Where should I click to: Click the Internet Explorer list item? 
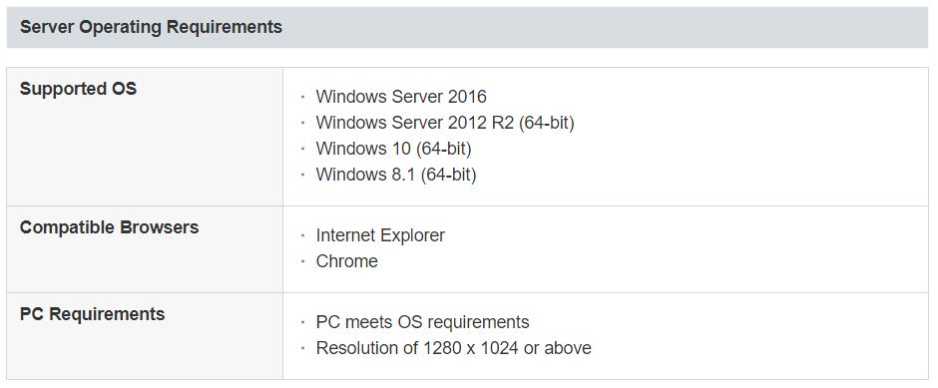coord(380,235)
